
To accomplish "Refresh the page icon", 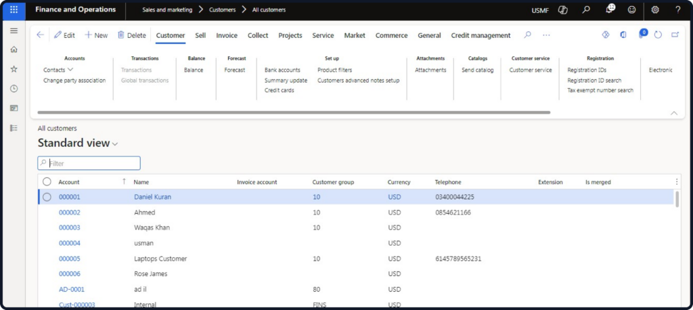I will tap(658, 35).
